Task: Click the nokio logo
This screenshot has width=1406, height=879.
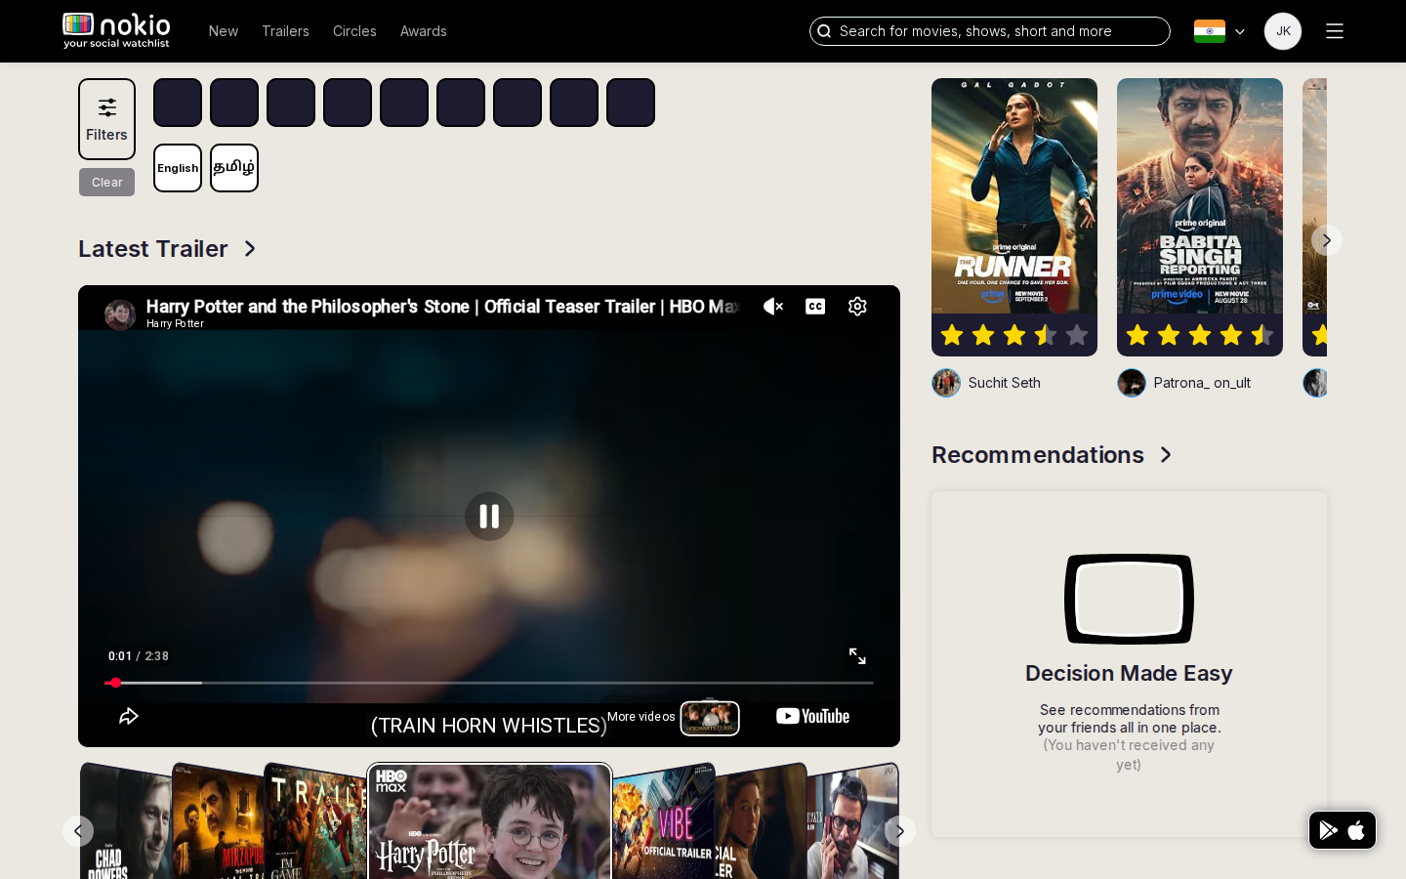Action: click(x=116, y=30)
